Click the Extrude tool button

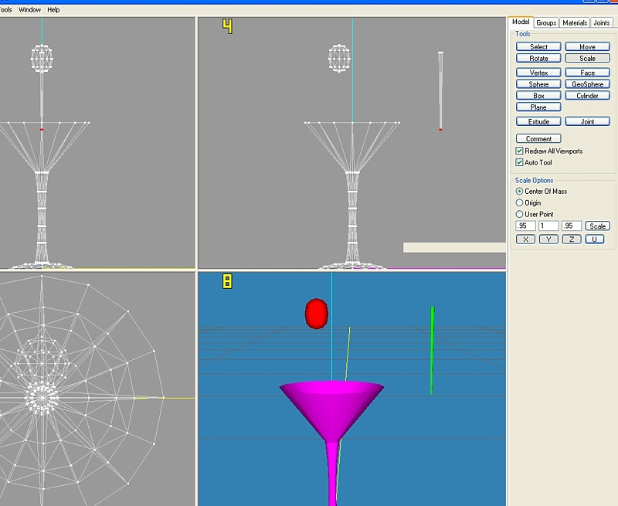(538, 121)
